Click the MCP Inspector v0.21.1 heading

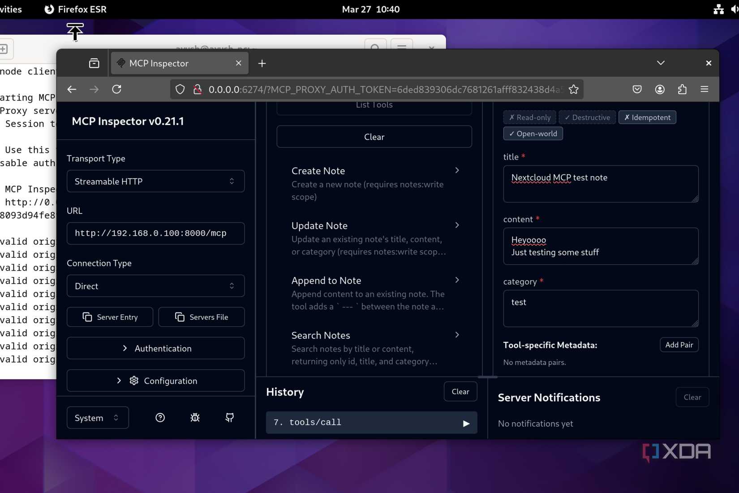click(x=128, y=121)
